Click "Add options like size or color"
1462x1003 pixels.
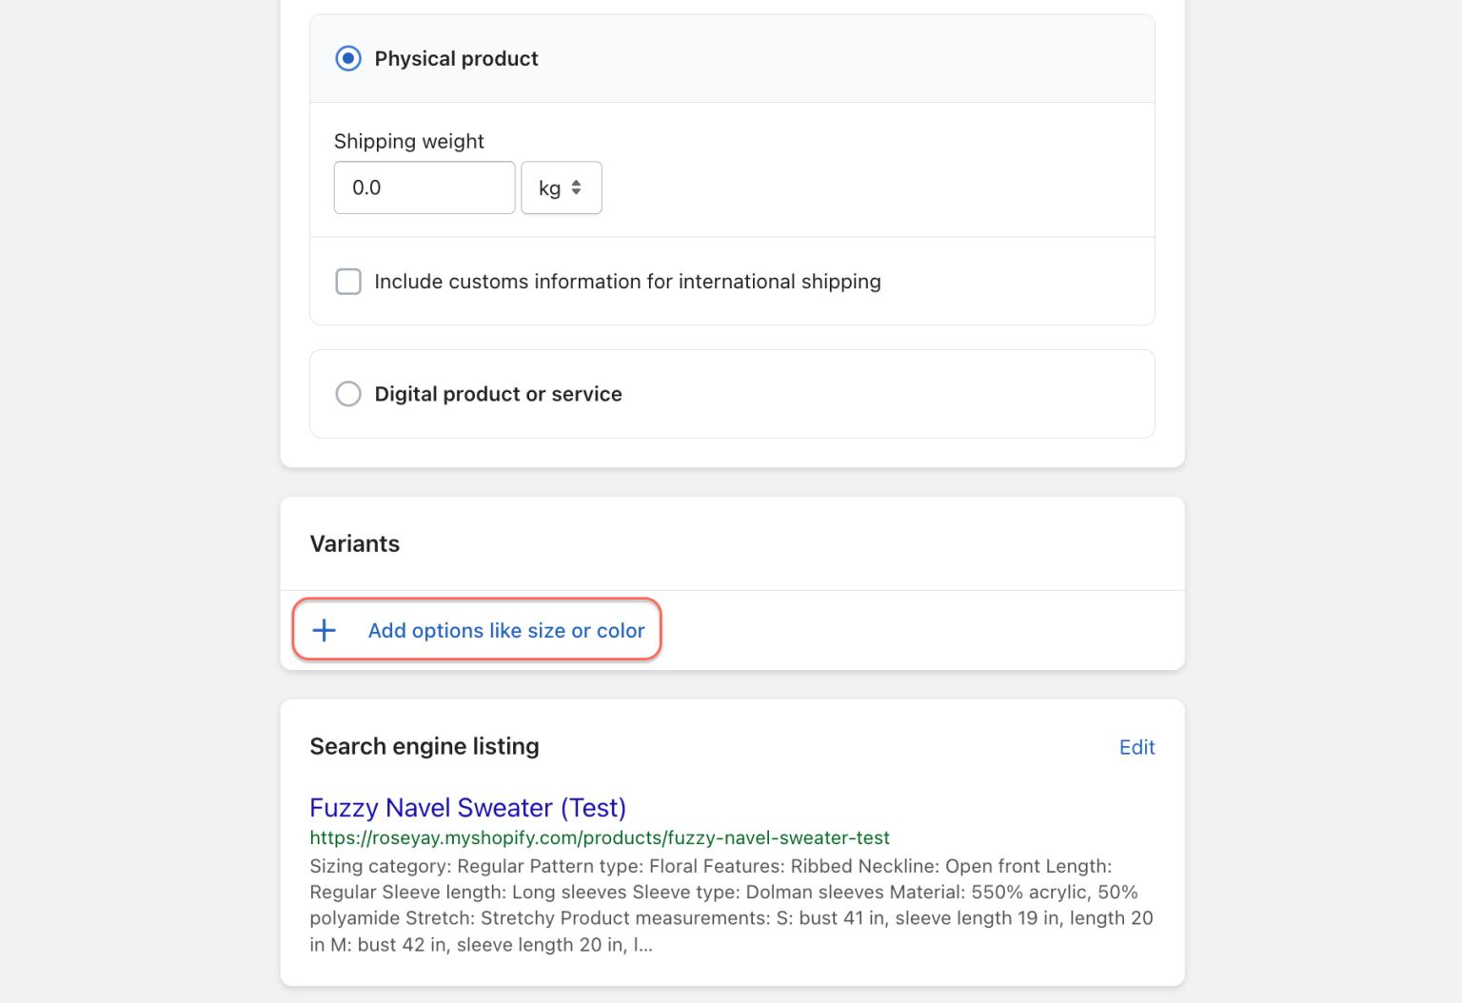[x=506, y=630]
